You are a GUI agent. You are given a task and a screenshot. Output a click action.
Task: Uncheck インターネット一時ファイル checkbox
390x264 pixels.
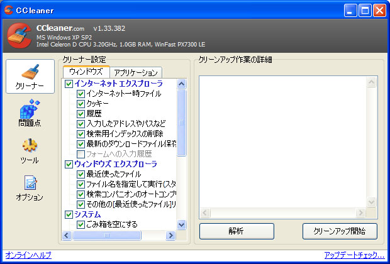[x=81, y=94]
